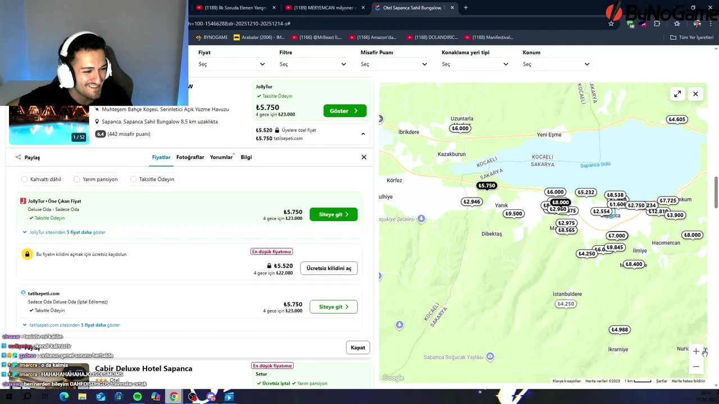Open Windows taskbar search
The image size is (719, 404).
pyautogui.click(x=27, y=397)
